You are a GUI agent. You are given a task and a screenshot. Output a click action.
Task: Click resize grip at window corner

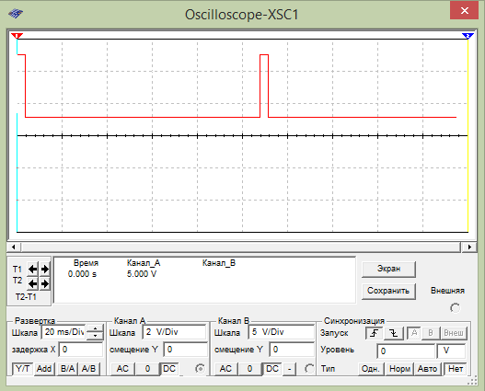pos(473,381)
